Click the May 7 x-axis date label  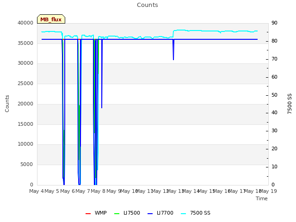[x=83, y=191]
